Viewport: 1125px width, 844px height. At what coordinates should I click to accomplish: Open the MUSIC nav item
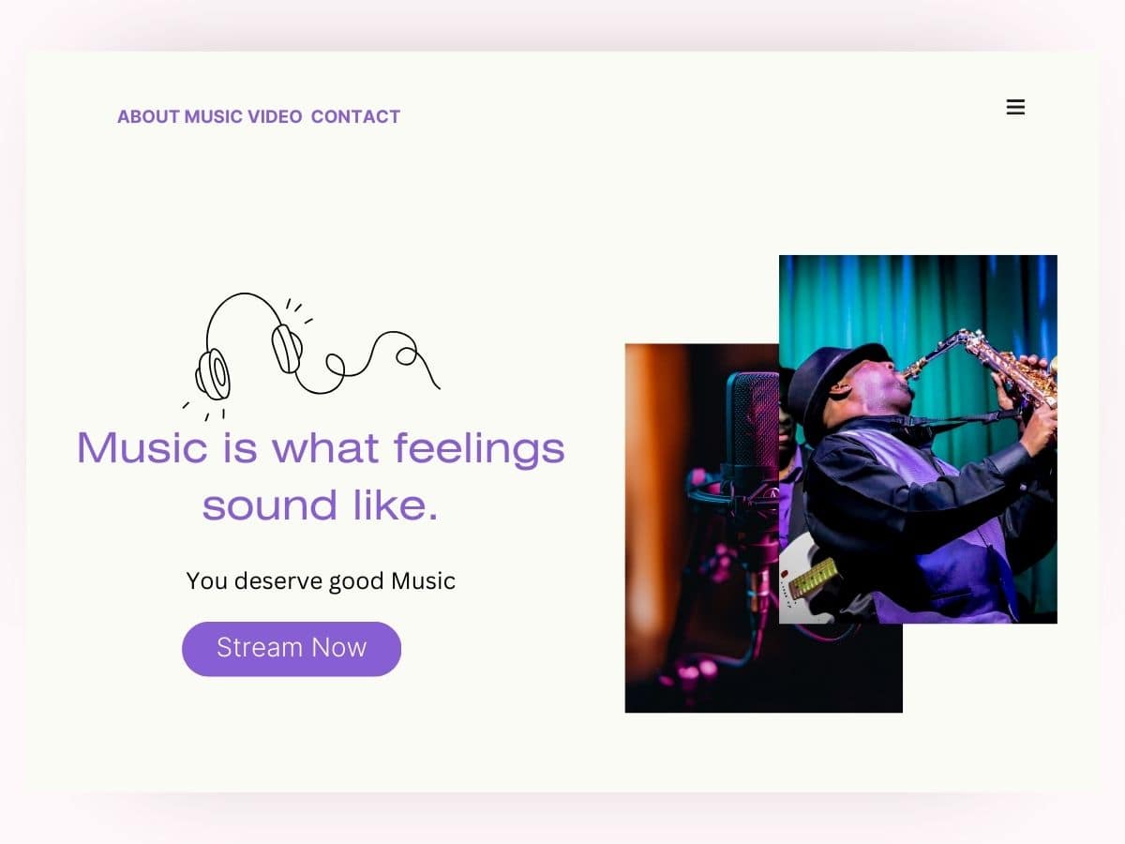(214, 117)
